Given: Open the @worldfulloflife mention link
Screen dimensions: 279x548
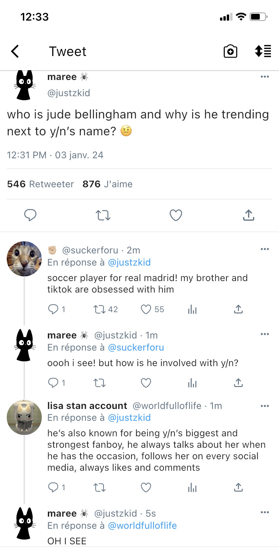Looking at the screenshot, I should [142, 525].
